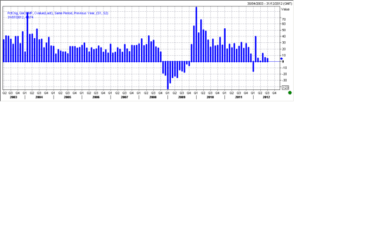This screenshot has width=376, height=237.
Task: Click the 2011 year label
Action: (238, 96)
